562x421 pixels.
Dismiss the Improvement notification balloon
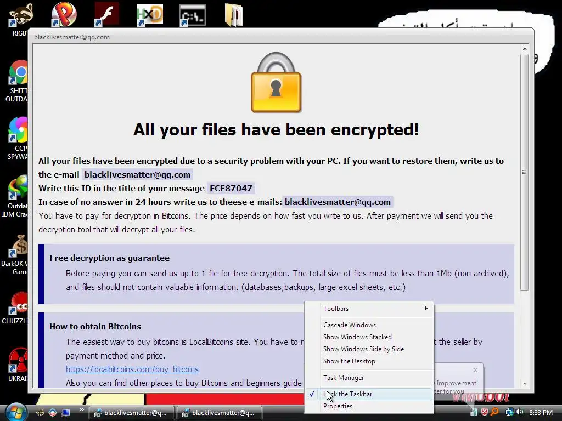point(475,370)
